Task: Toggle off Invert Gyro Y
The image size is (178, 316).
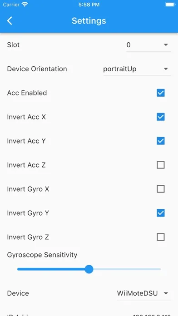Action: click(161, 213)
